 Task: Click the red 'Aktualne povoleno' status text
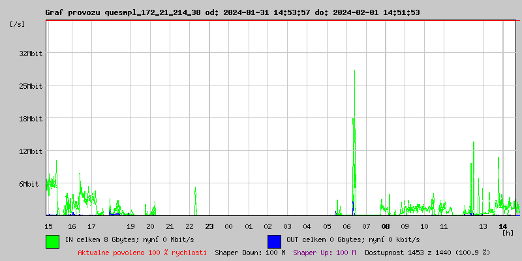click(x=142, y=253)
